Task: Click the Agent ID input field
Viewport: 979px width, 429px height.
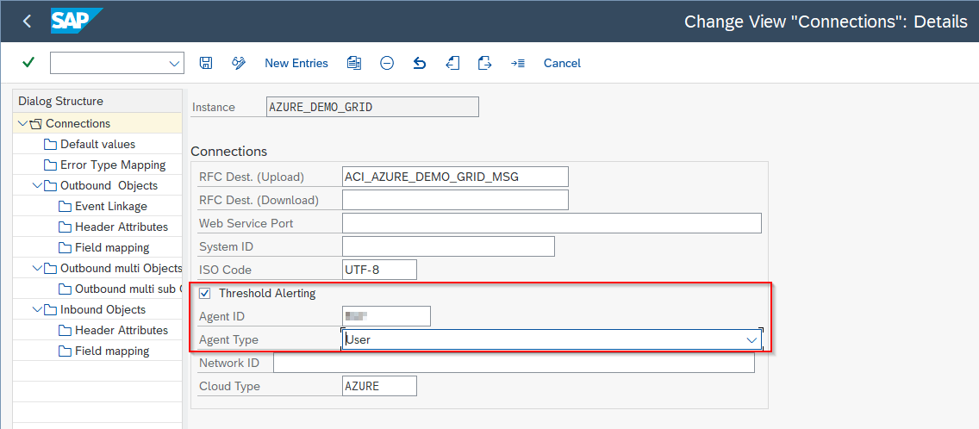Action: click(x=386, y=316)
